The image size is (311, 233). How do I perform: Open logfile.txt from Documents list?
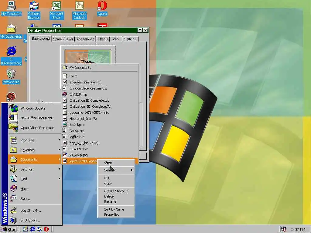coord(100,137)
